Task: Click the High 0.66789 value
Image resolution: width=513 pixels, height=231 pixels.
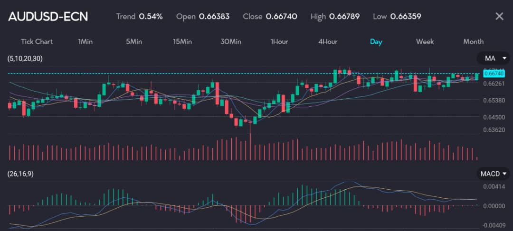Action: [344, 17]
